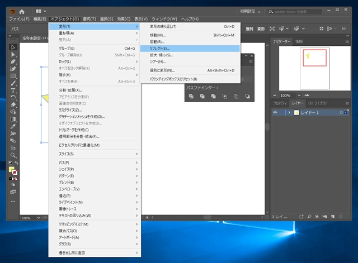
Task: Choose 回転(R)... menu item
Action: point(190,42)
